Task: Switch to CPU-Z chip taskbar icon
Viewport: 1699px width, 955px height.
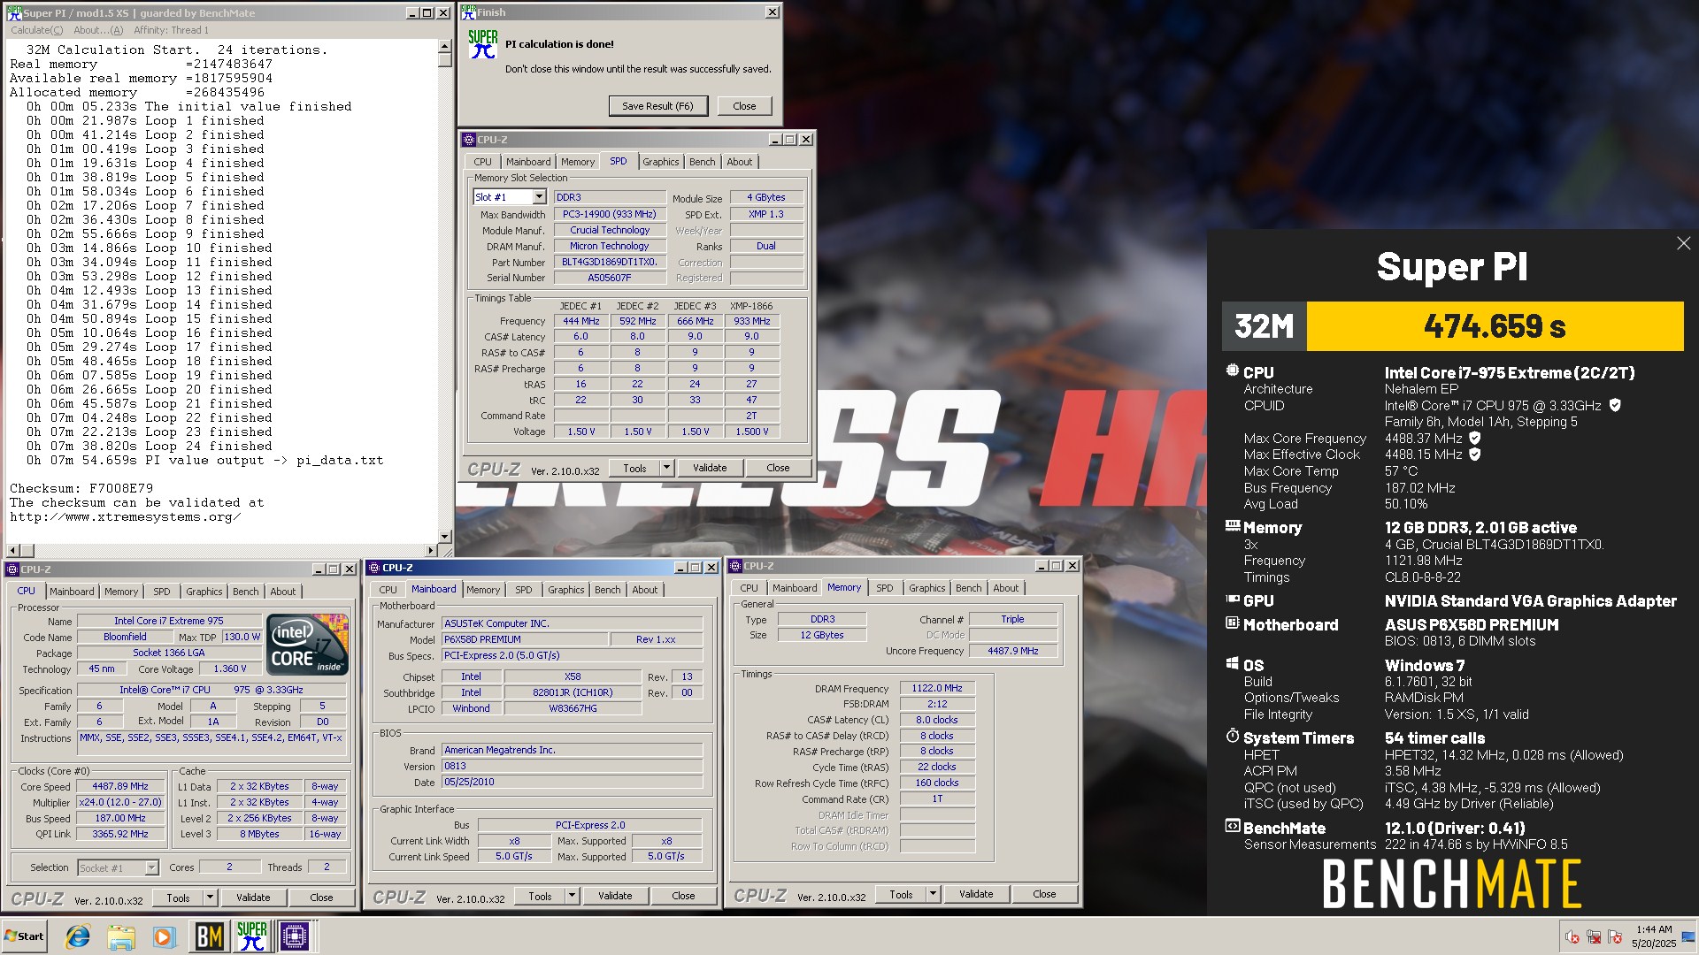Action: click(x=295, y=936)
